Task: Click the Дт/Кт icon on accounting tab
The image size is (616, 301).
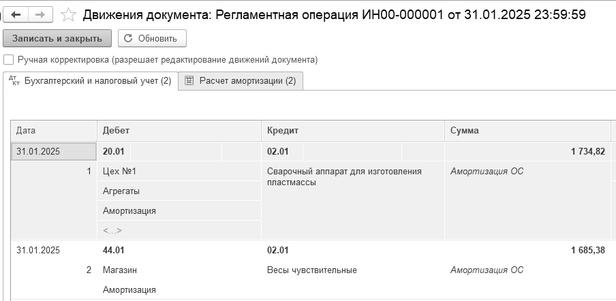Action: (x=14, y=80)
